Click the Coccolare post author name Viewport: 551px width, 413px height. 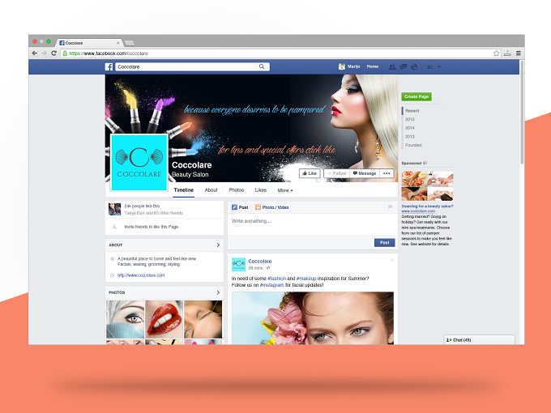(259, 262)
